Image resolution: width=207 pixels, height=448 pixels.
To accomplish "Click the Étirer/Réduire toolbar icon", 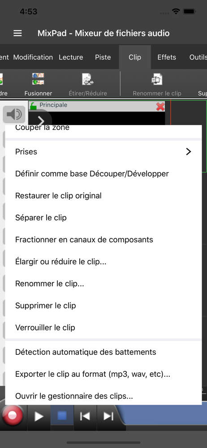I will tap(88, 79).
